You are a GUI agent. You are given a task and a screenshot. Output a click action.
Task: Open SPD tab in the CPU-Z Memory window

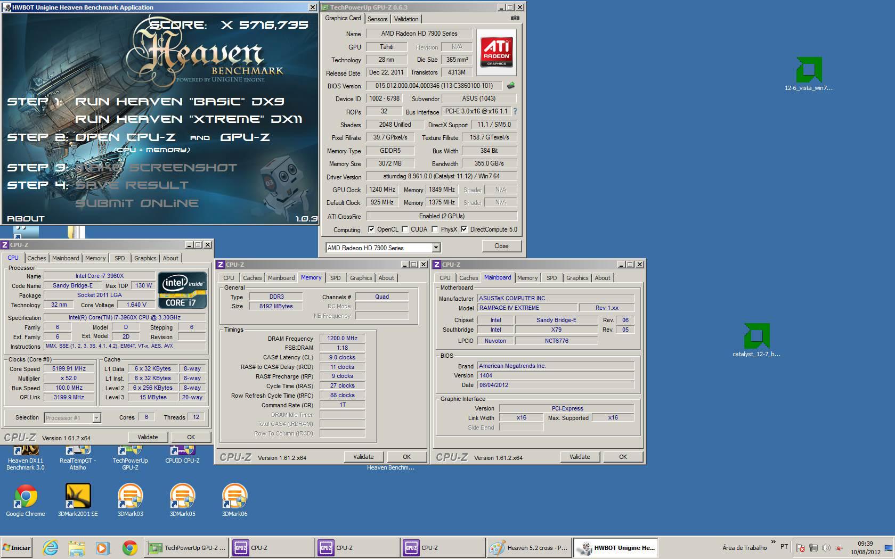click(335, 278)
